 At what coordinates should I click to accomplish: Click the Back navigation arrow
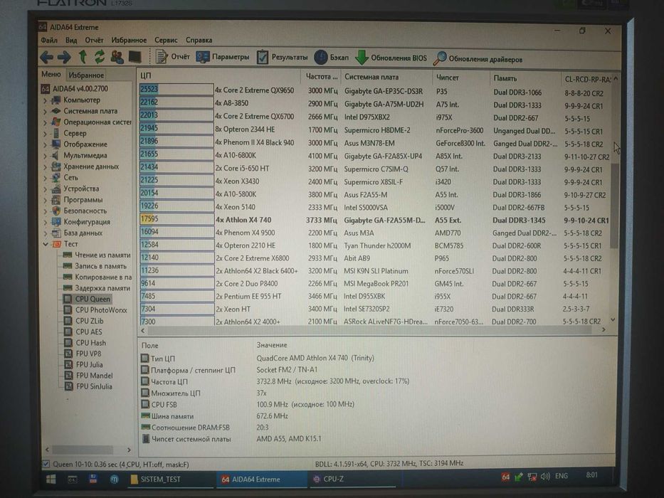46,56
